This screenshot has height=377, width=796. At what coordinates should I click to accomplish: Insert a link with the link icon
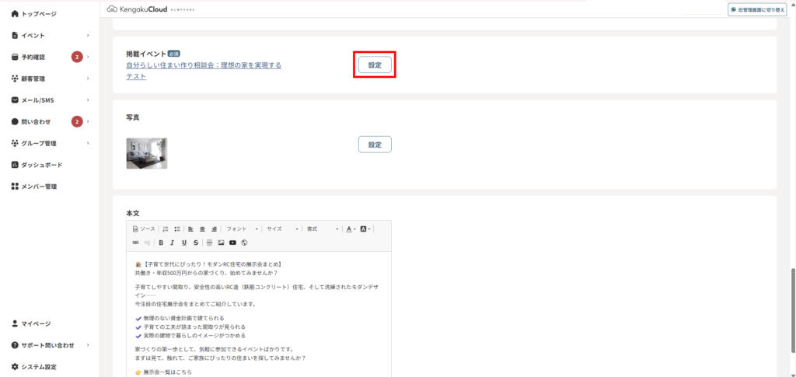pyautogui.click(x=135, y=243)
